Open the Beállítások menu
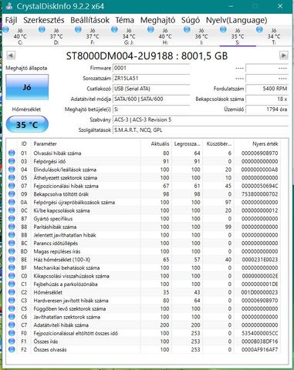294x370 pixels. 90,20
